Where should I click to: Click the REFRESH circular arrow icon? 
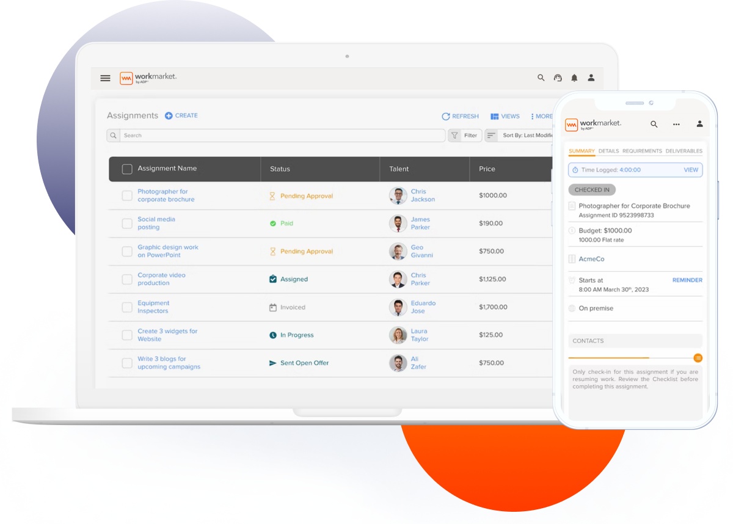pos(446,116)
